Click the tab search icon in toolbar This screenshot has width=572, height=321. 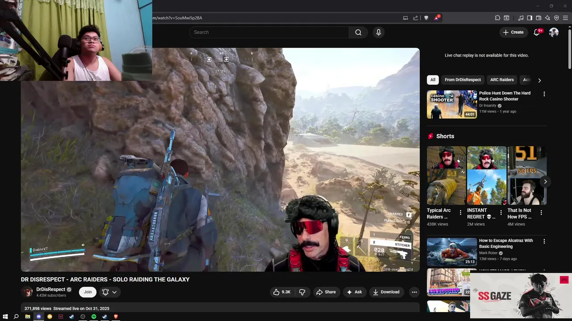coord(506,18)
